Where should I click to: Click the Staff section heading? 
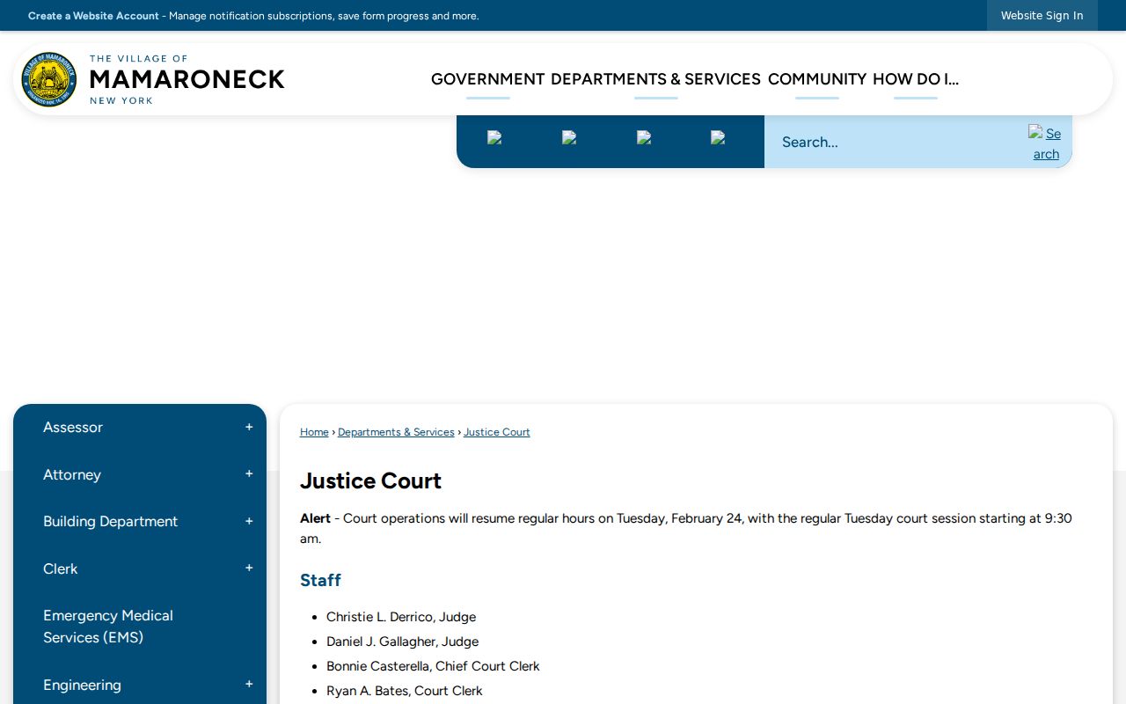pos(320,580)
